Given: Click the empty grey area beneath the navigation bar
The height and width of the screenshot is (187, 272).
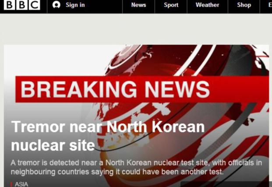Looking at the screenshot, I should [136, 29].
